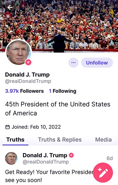This screenshot has width=118, height=185.
Task: Click the Unfollow button
Action: tap(97, 62)
